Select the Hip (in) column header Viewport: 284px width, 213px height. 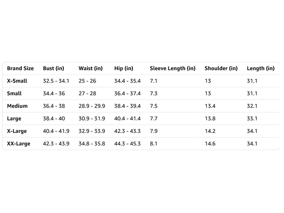point(124,69)
